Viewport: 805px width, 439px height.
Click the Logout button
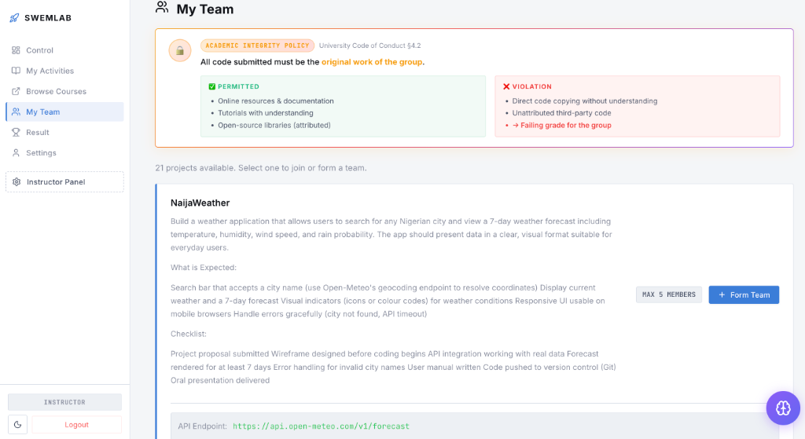76,425
